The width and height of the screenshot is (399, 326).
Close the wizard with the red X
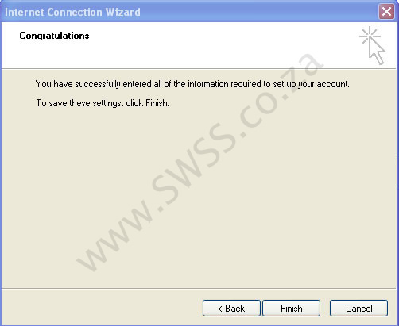click(386, 12)
